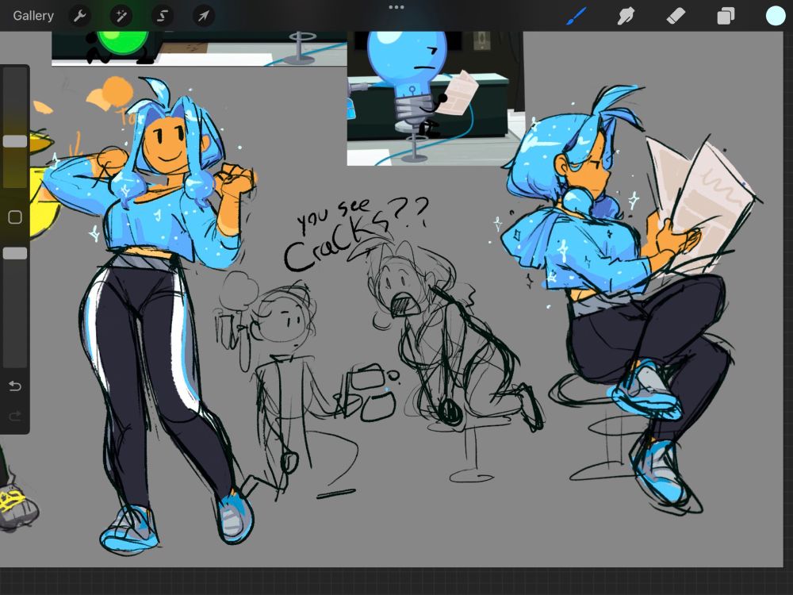Image resolution: width=793 pixels, height=595 pixels.
Task: Activate the Transform arrow tool
Action: click(x=203, y=16)
